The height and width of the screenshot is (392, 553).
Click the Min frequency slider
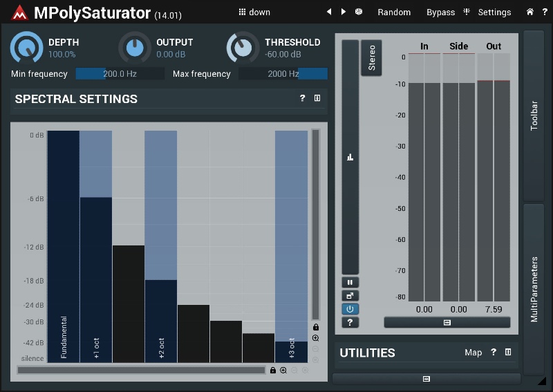click(120, 74)
